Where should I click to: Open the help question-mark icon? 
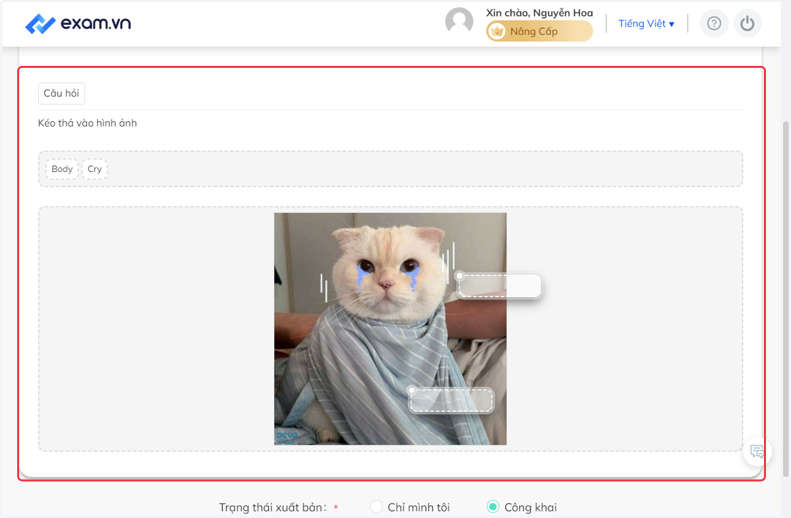pyautogui.click(x=714, y=24)
